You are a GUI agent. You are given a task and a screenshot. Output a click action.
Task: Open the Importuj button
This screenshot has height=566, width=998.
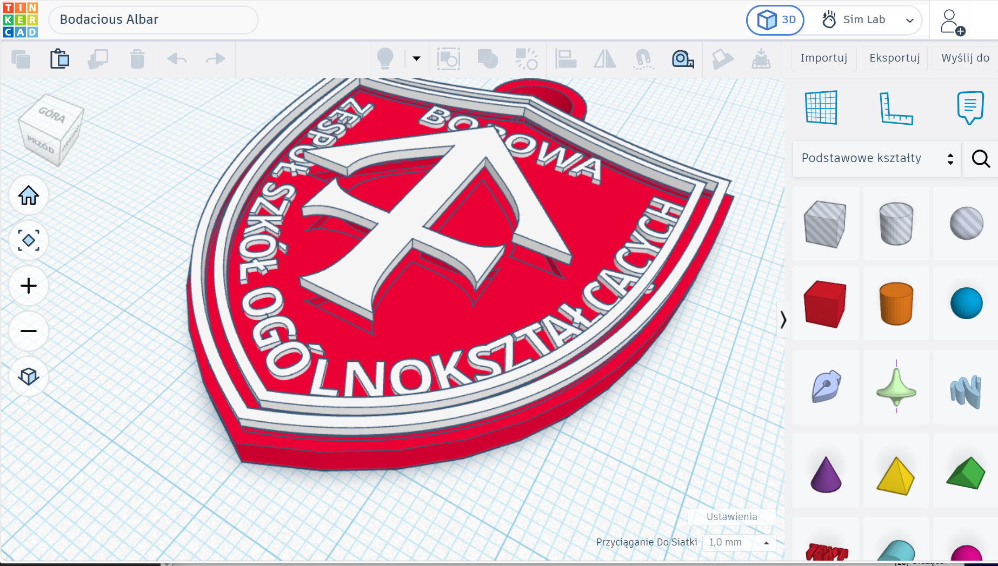click(824, 58)
